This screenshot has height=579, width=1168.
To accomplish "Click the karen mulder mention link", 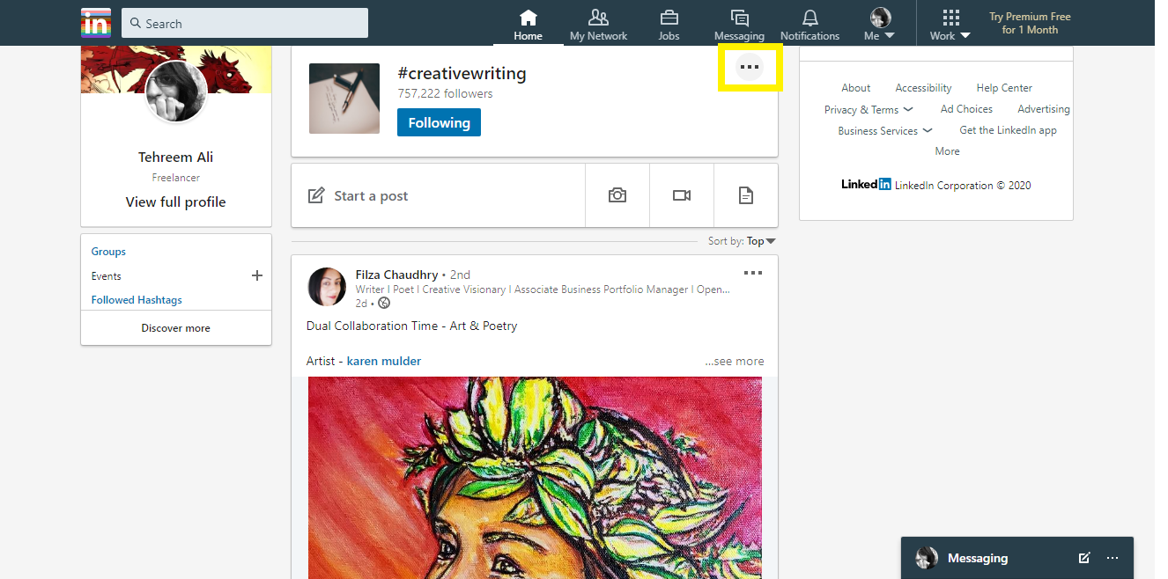I will [x=384, y=361].
